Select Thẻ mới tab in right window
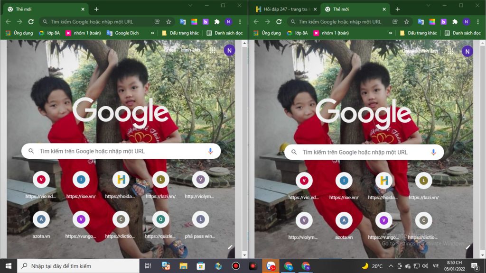The width and height of the screenshot is (486, 273). (354, 9)
